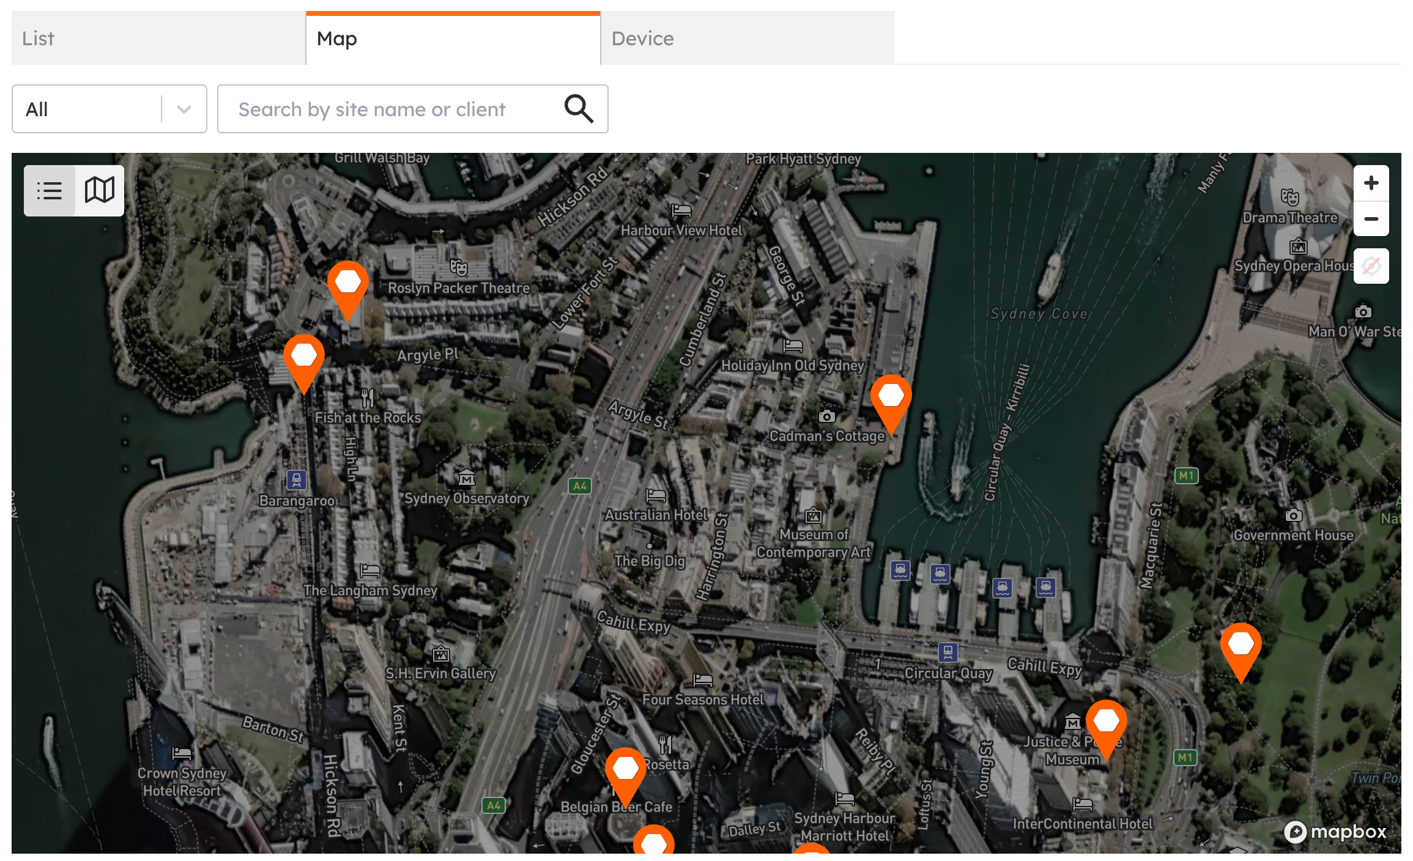The width and height of the screenshot is (1413, 861).
Task: Switch map overlay to list view toggle
Action: [x=50, y=191]
